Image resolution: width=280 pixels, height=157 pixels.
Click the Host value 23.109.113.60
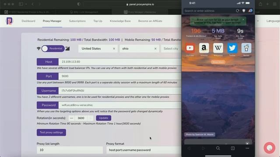click(71, 62)
